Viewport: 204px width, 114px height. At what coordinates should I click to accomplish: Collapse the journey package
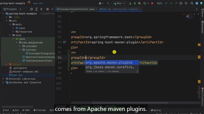point(20,50)
